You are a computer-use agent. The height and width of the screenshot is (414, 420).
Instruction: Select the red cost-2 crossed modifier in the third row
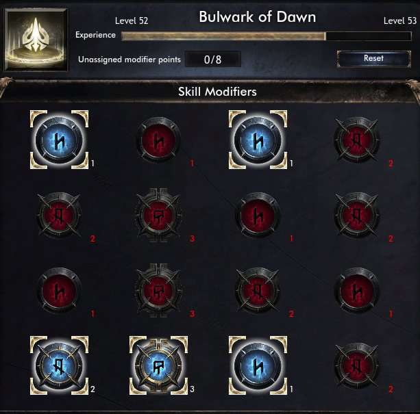pyautogui.click(x=258, y=291)
